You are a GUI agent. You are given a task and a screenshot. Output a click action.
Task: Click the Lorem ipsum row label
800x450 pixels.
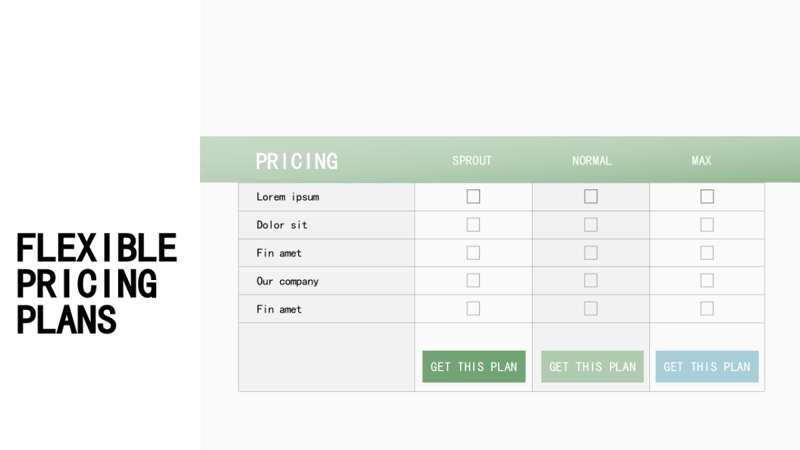(288, 197)
